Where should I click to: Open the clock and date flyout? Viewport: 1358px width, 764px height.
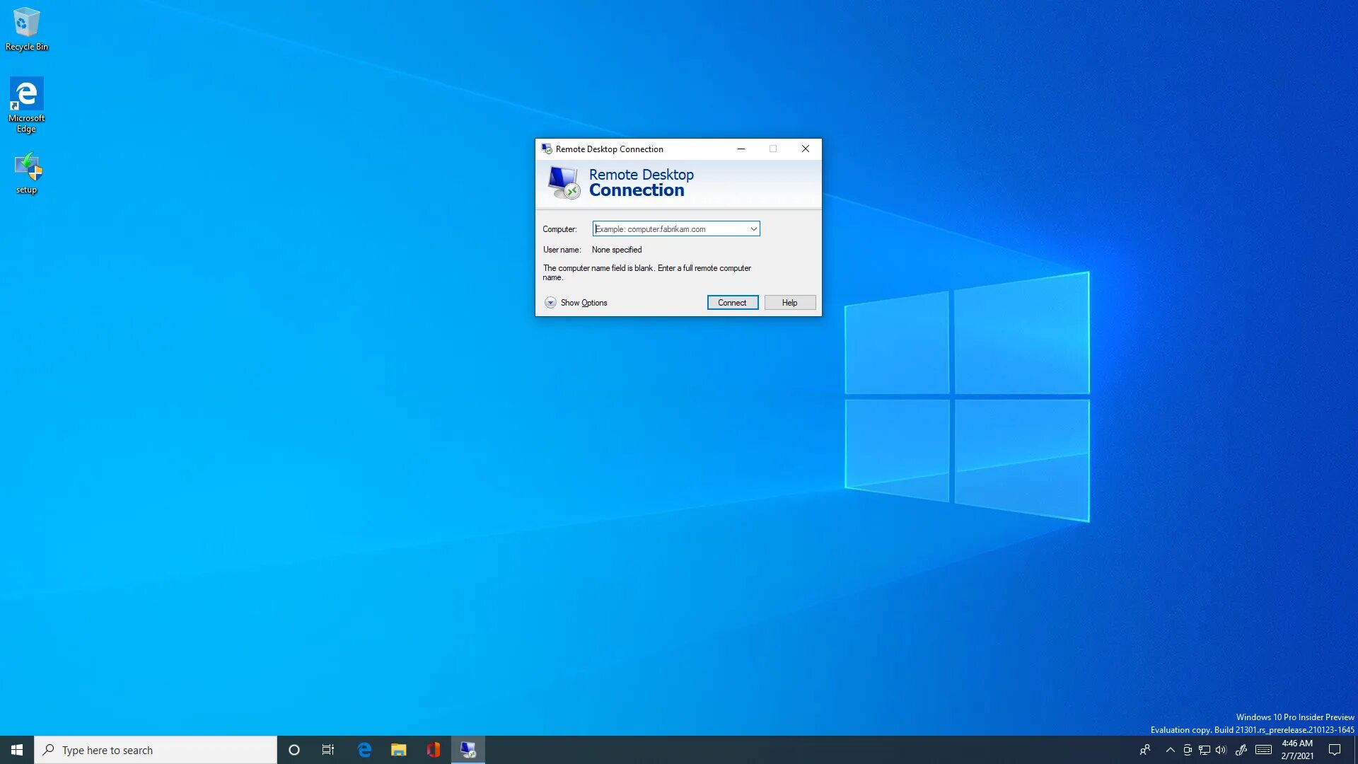pos(1297,750)
